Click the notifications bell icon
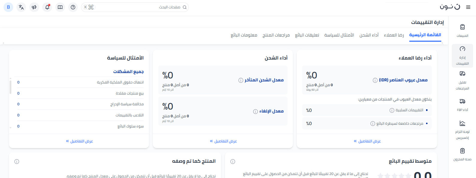This screenshot has width=476, height=178. (x=47, y=7)
